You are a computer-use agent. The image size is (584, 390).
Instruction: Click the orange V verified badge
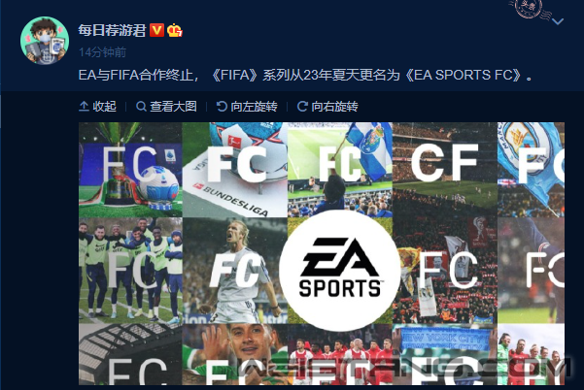(156, 30)
